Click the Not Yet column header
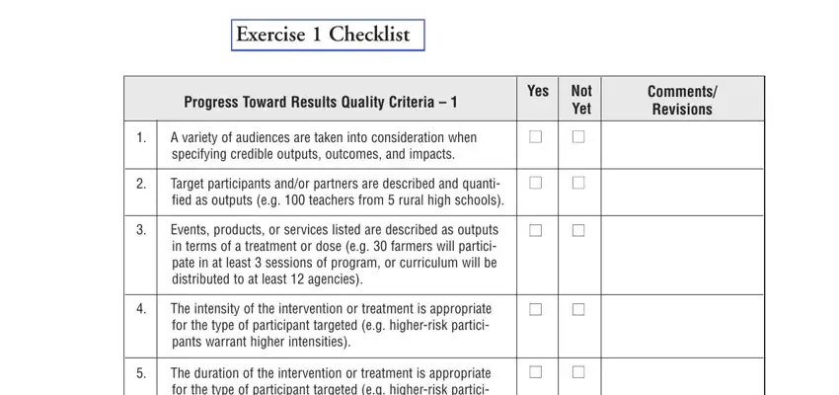Image resolution: width=839 pixels, height=395 pixels. [x=580, y=99]
